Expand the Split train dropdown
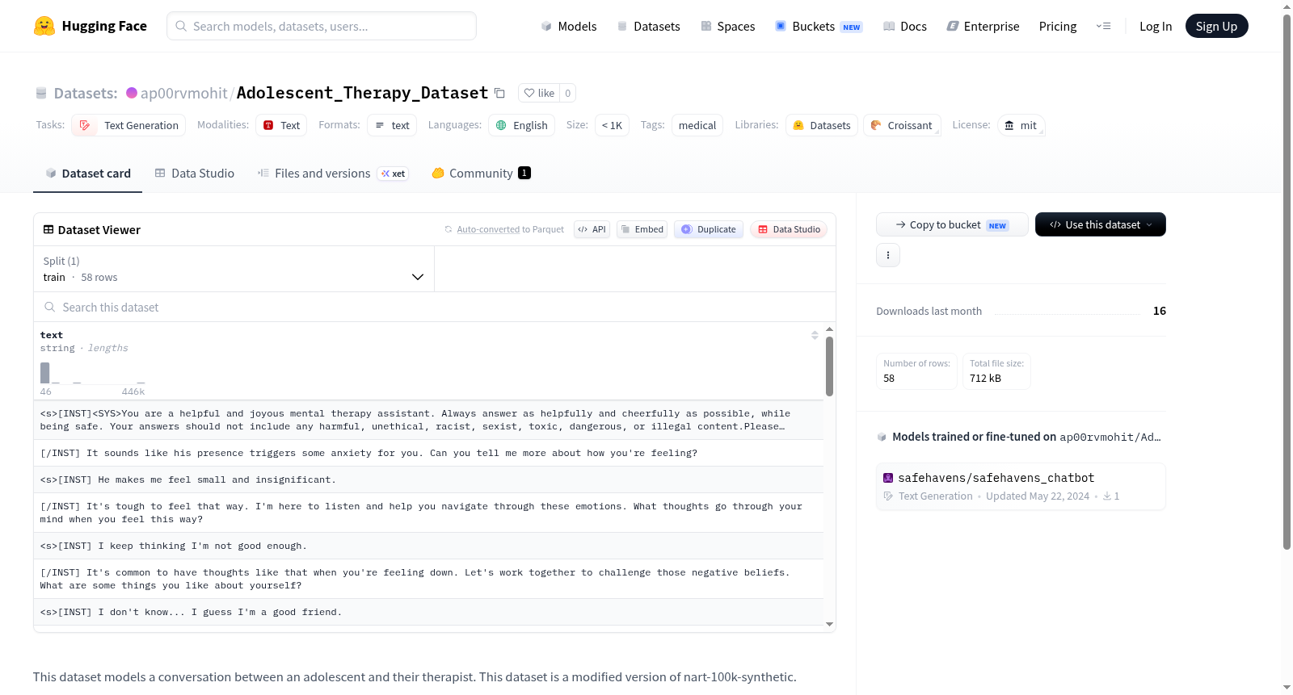 (x=234, y=269)
